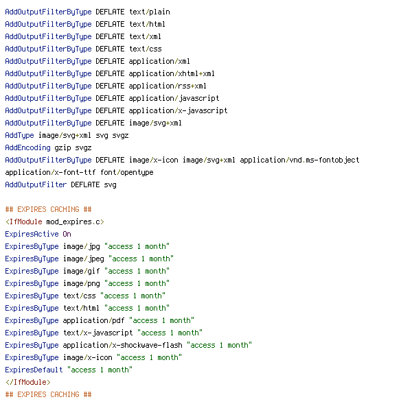Click the first EXPIRES CACHING comment
Viewport: 412px width, 406px height.
pos(48,209)
